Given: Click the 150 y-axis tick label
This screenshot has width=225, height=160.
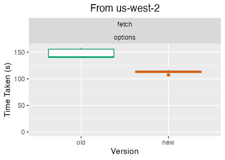Looking at the screenshot, I should click(19, 52).
